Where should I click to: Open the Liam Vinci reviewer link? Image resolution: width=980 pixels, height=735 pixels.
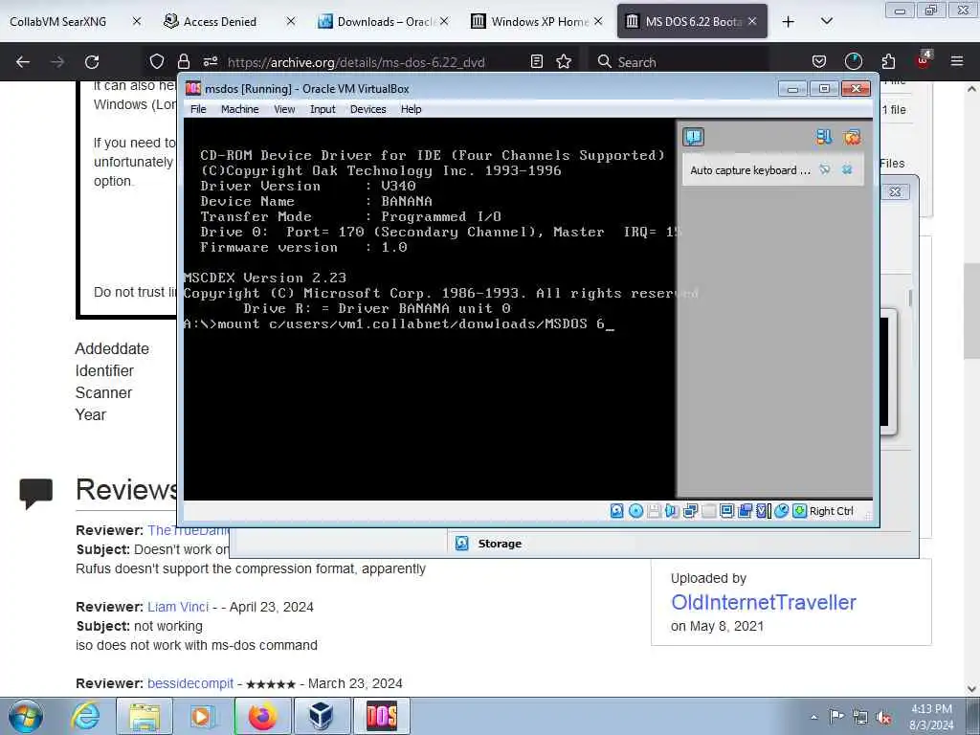pos(178,607)
